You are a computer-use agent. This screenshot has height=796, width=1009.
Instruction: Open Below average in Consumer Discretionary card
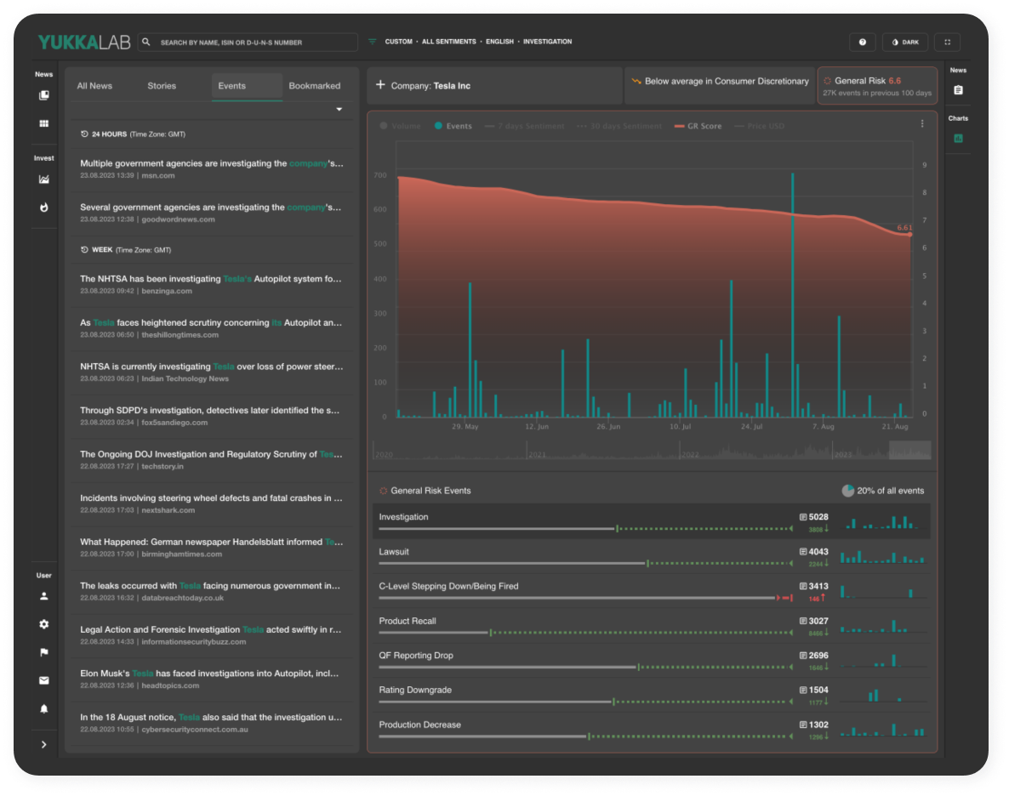tap(720, 86)
